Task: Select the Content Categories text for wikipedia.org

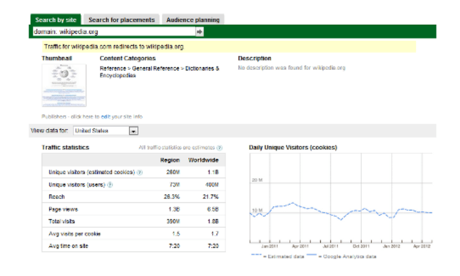Action: (x=159, y=72)
